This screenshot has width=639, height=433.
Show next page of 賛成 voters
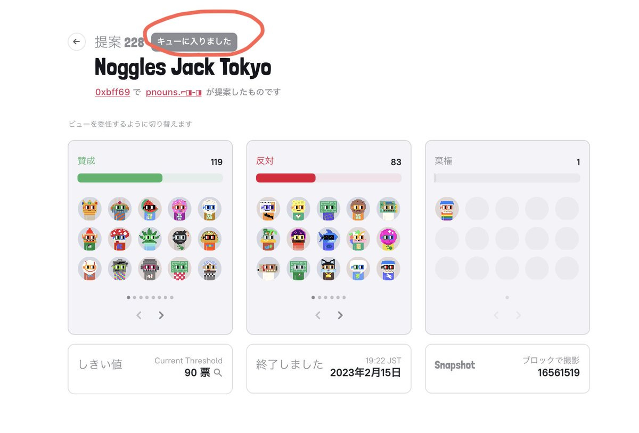coord(161,315)
